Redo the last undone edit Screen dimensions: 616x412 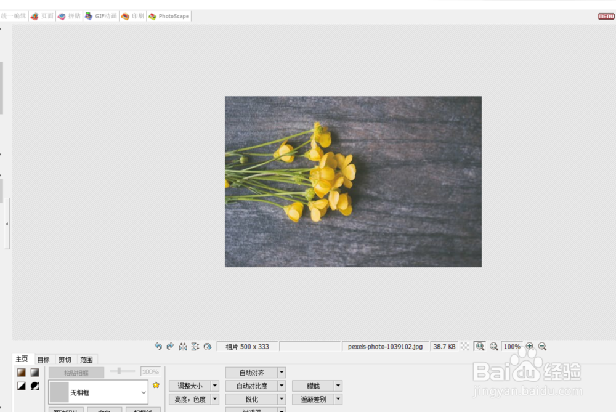pos(170,346)
